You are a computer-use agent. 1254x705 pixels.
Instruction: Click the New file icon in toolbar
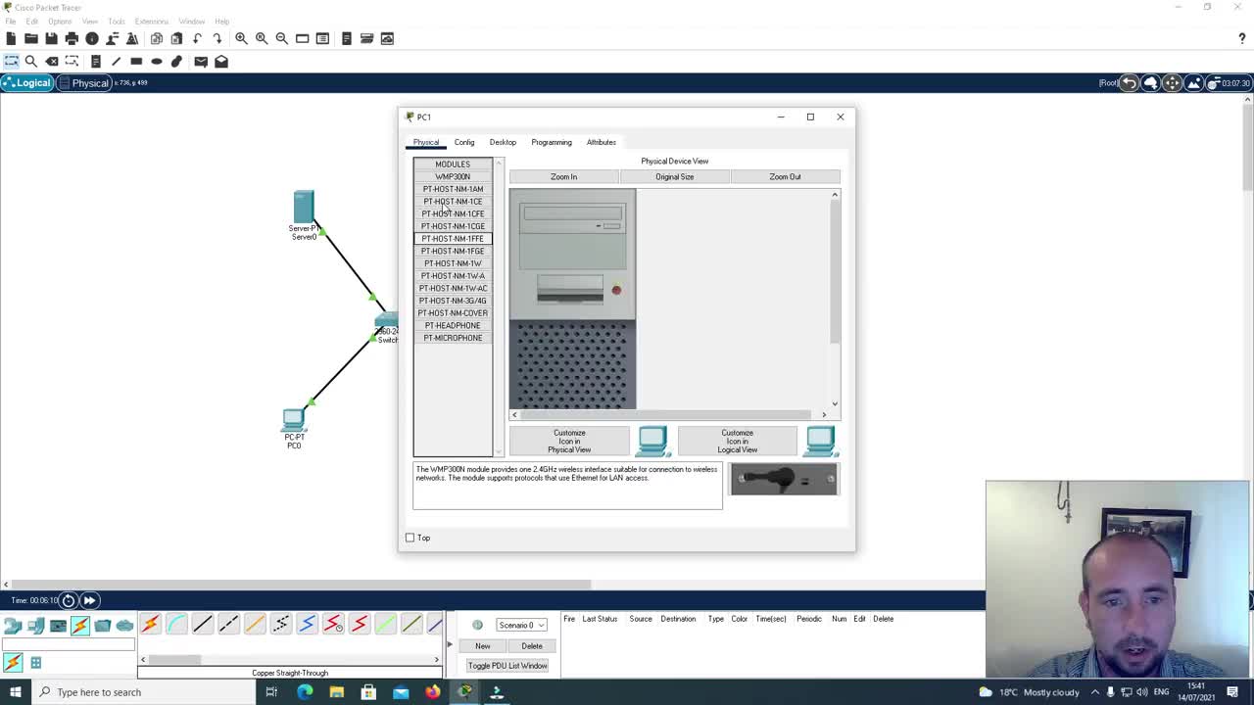[x=11, y=38]
